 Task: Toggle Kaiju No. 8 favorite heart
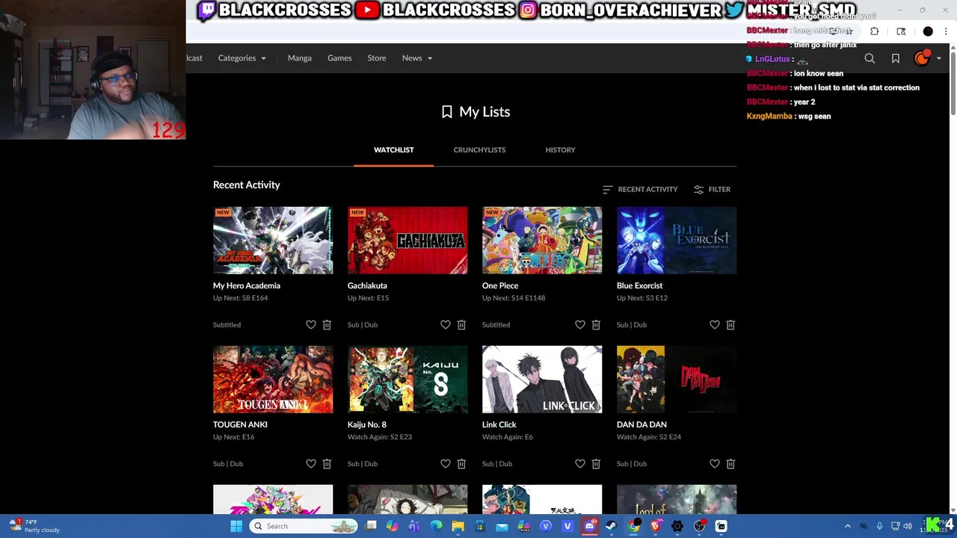coord(446,463)
